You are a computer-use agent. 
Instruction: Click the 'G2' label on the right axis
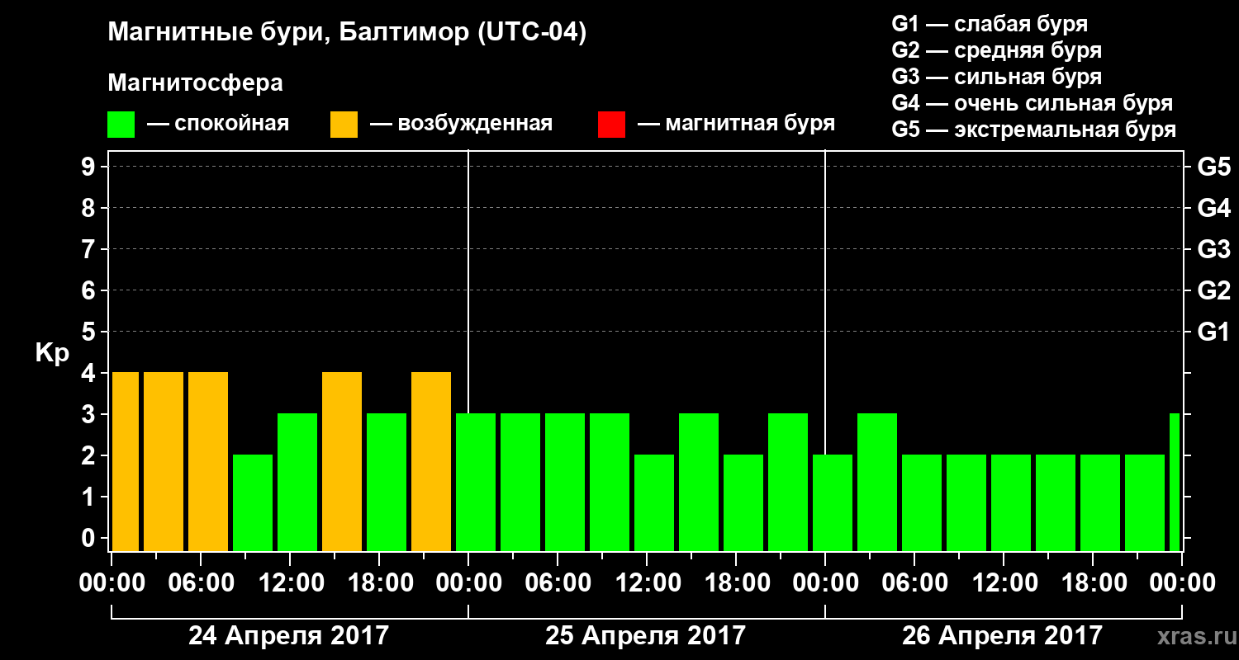pos(1213,291)
